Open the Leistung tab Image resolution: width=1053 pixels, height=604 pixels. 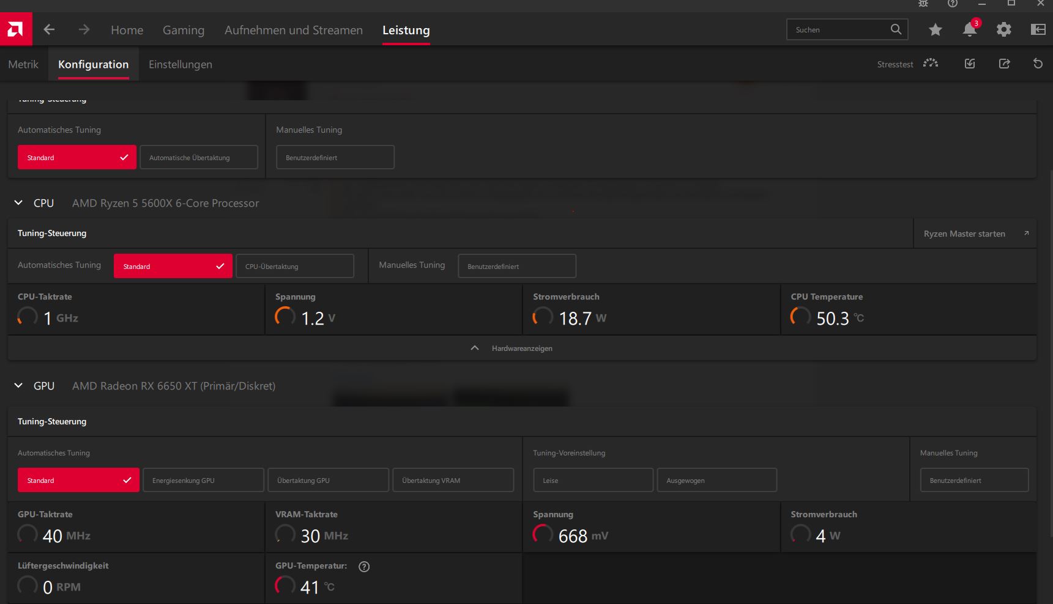406,30
